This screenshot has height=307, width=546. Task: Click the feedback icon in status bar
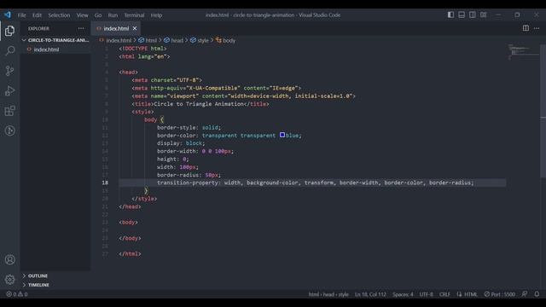[525, 294]
